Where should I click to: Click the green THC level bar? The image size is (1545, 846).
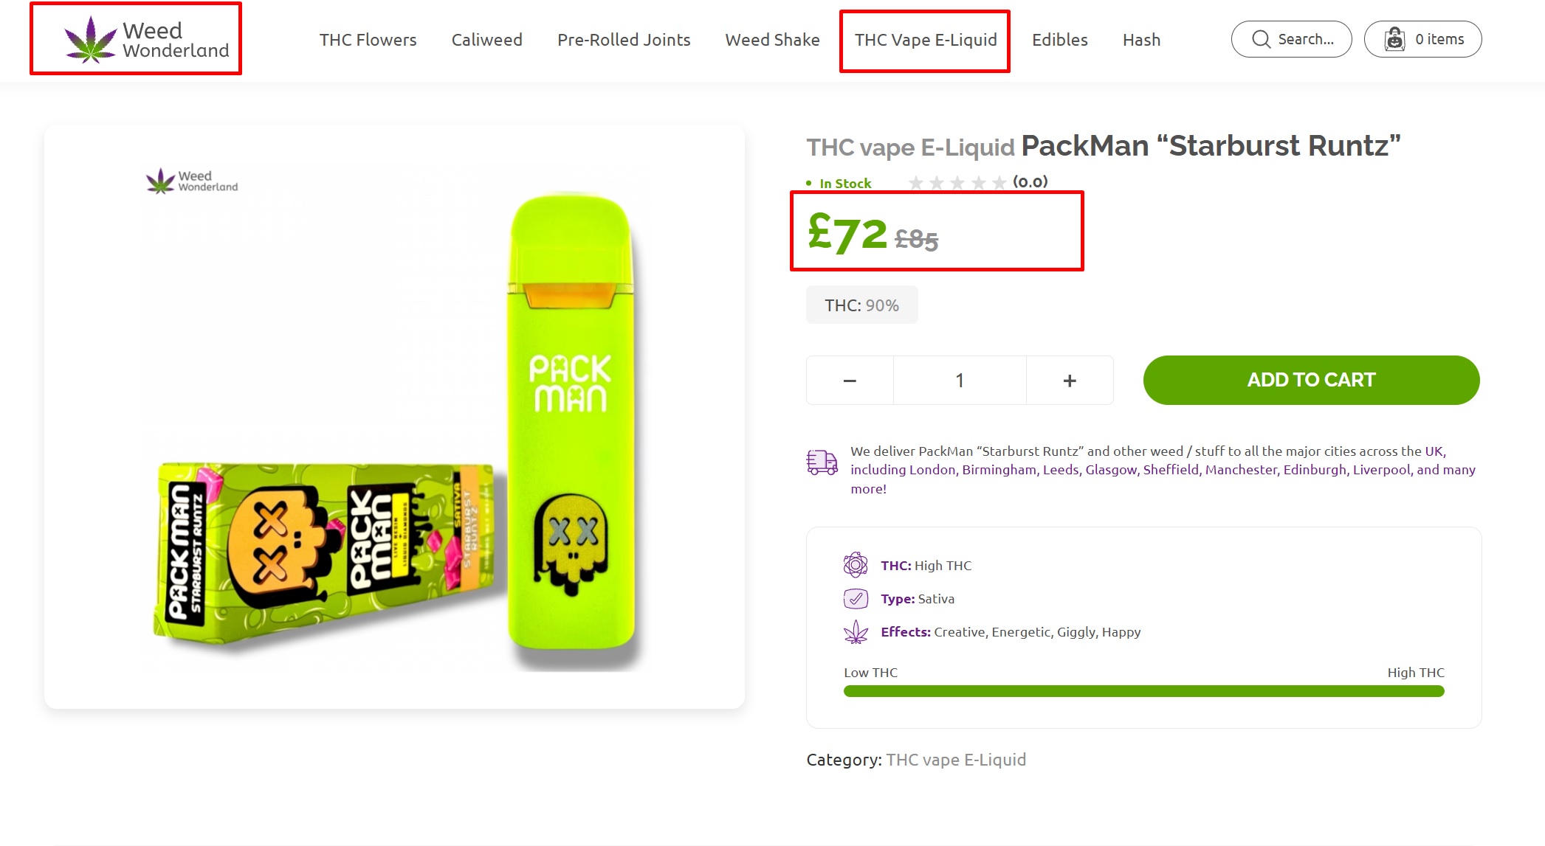(1143, 691)
